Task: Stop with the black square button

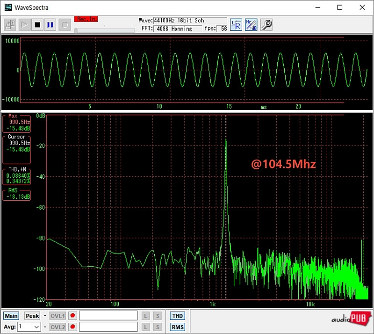Action: tap(37, 25)
